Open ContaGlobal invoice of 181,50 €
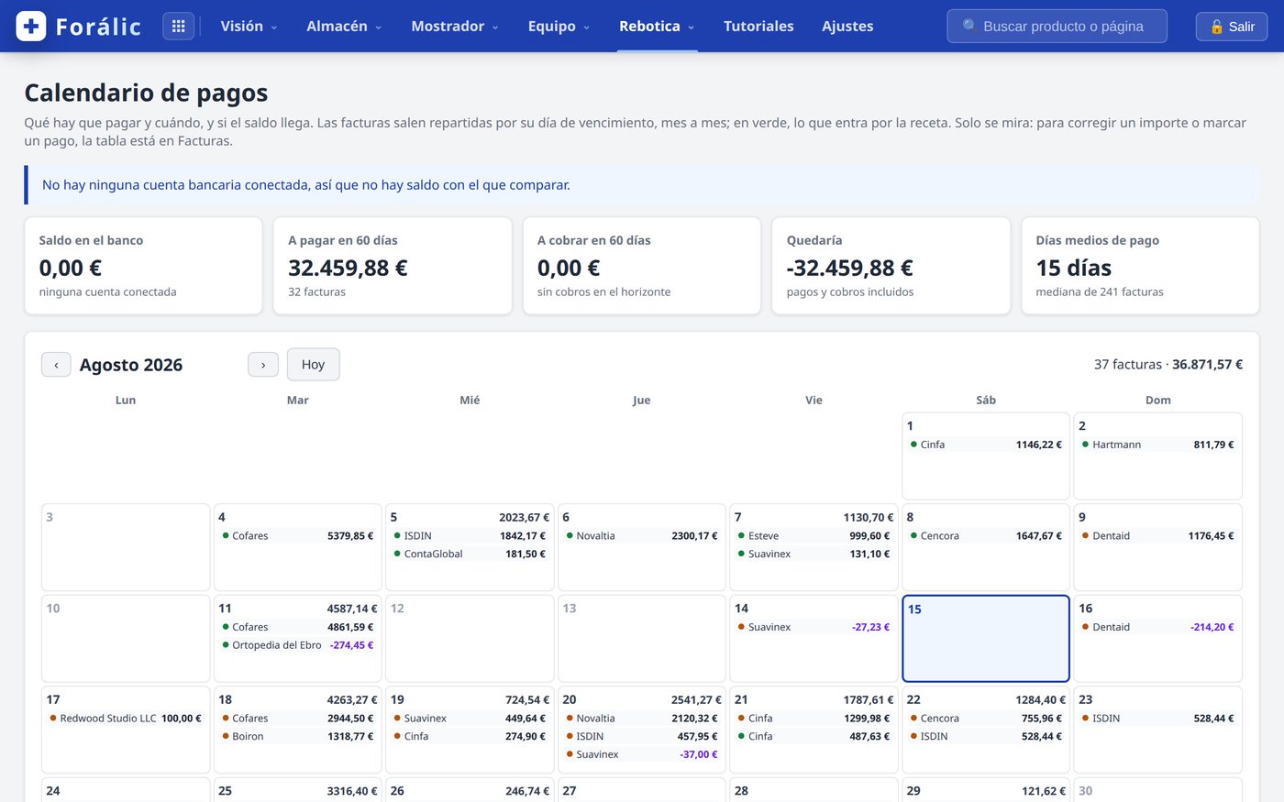 (x=470, y=555)
